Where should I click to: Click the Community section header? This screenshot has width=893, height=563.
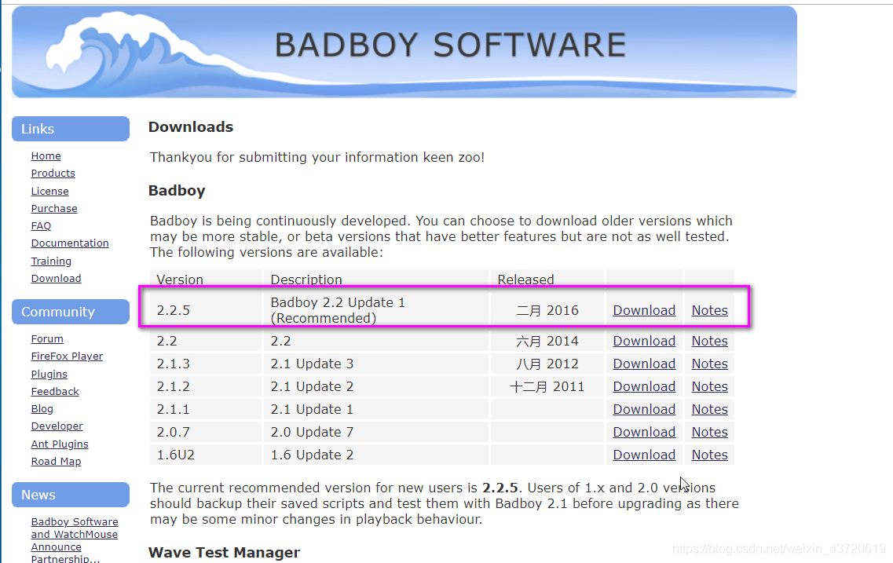71,312
